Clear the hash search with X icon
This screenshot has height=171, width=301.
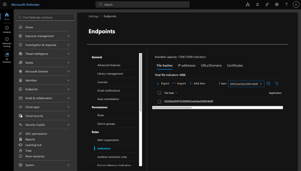[261, 84]
